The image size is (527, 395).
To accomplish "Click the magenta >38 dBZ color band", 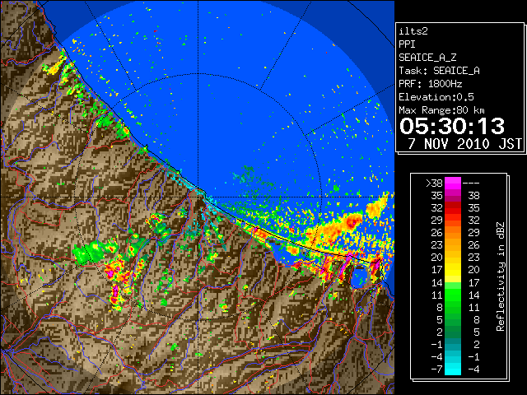I will pos(453,183).
